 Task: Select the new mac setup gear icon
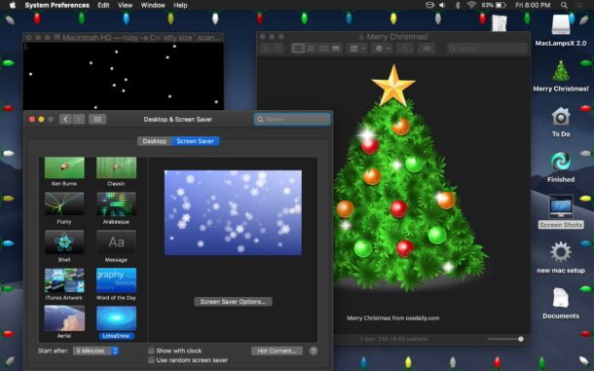point(561,252)
